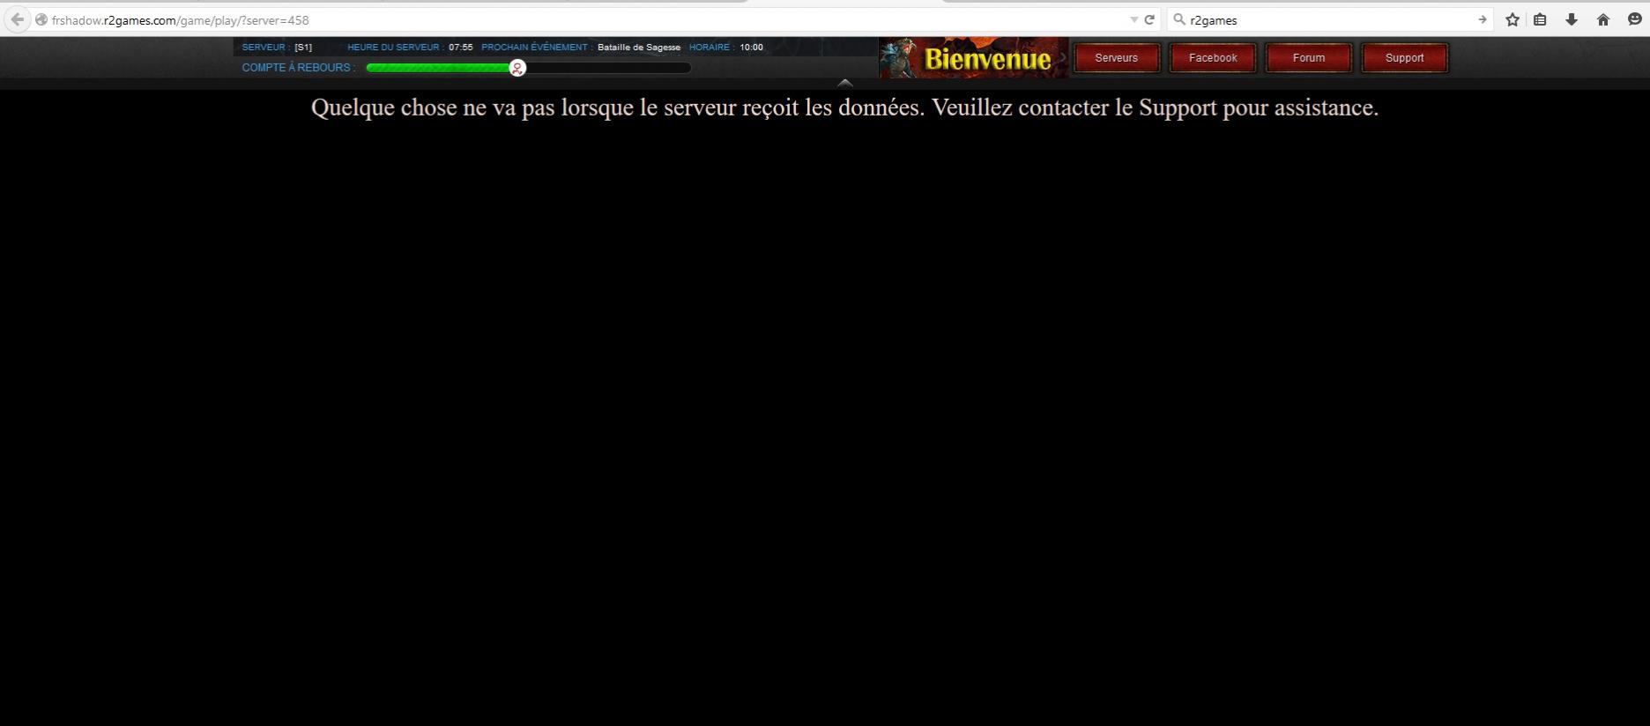Collapse the game header with up chevron
This screenshot has width=1650, height=726.
coord(844,83)
